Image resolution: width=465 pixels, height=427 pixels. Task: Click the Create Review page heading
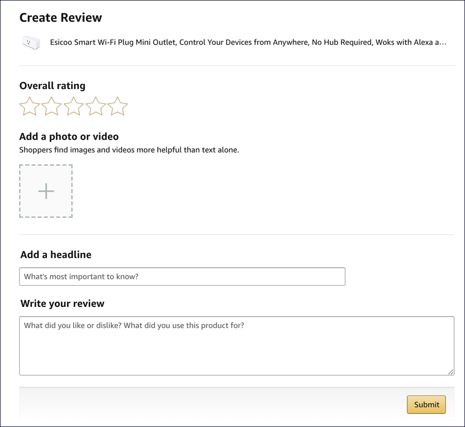[x=61, y=18]
